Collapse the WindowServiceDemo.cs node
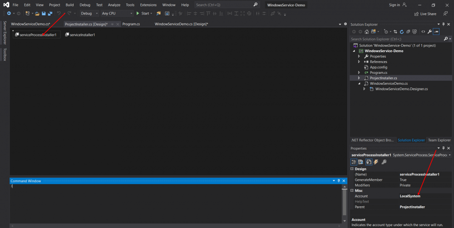Viewport: 454px width, 228px height. [x=359, y=83]
